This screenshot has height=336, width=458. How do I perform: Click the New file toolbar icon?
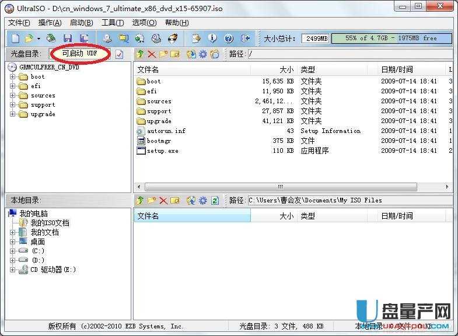tap(15, 38)
